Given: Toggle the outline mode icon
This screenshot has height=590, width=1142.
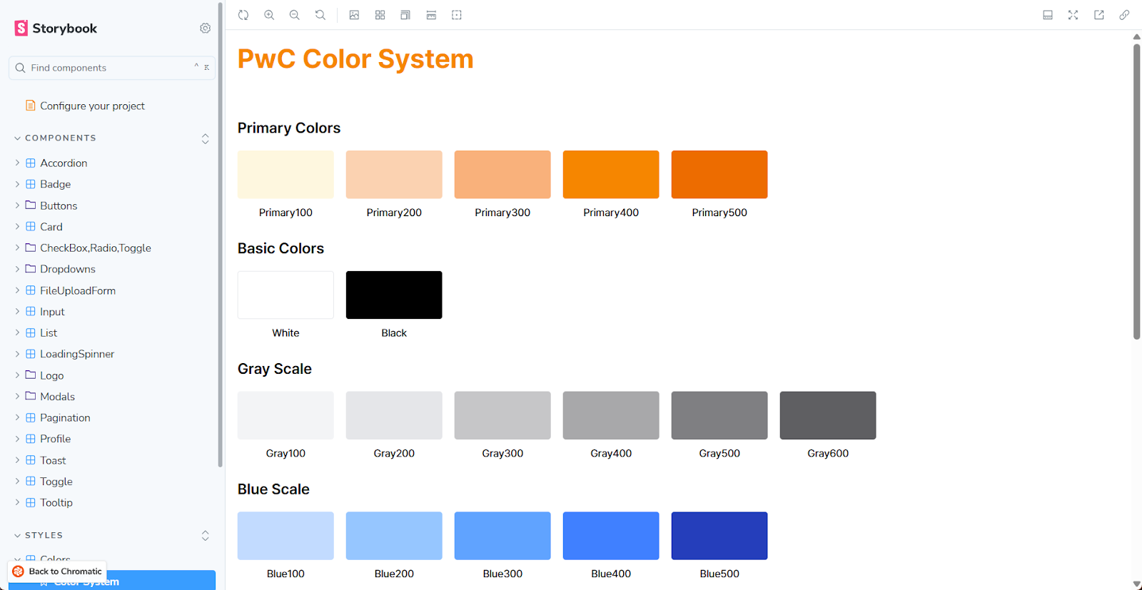Looking at the screenshot, I should tap(457, 15).
